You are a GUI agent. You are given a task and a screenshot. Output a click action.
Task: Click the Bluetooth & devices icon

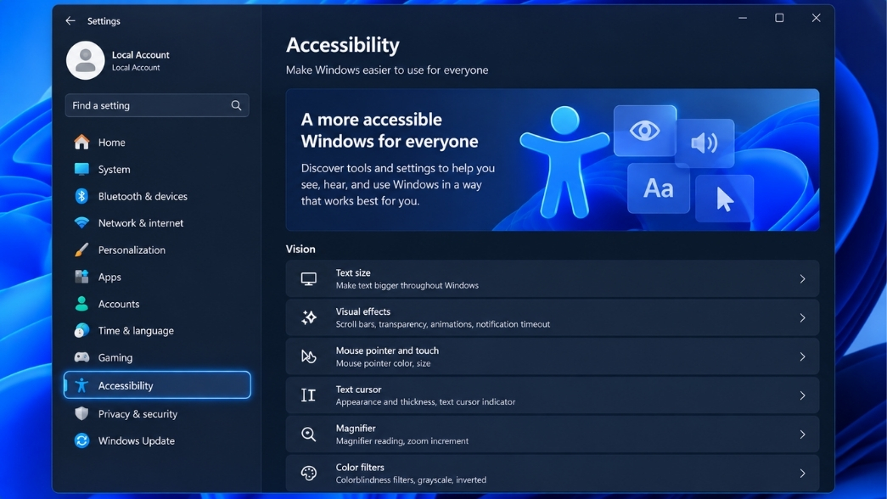(x=81, y=196)
